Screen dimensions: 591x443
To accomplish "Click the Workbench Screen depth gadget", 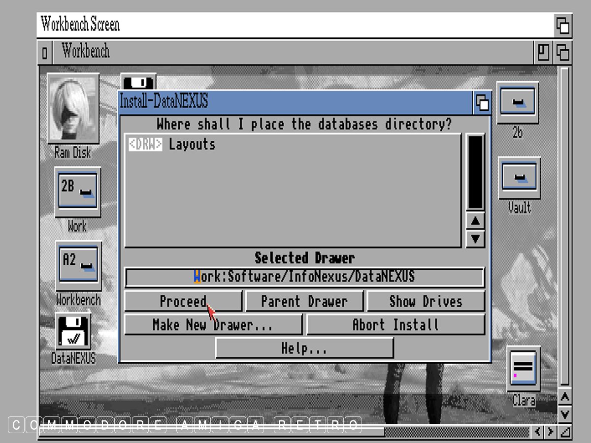I will coord(562,25).
